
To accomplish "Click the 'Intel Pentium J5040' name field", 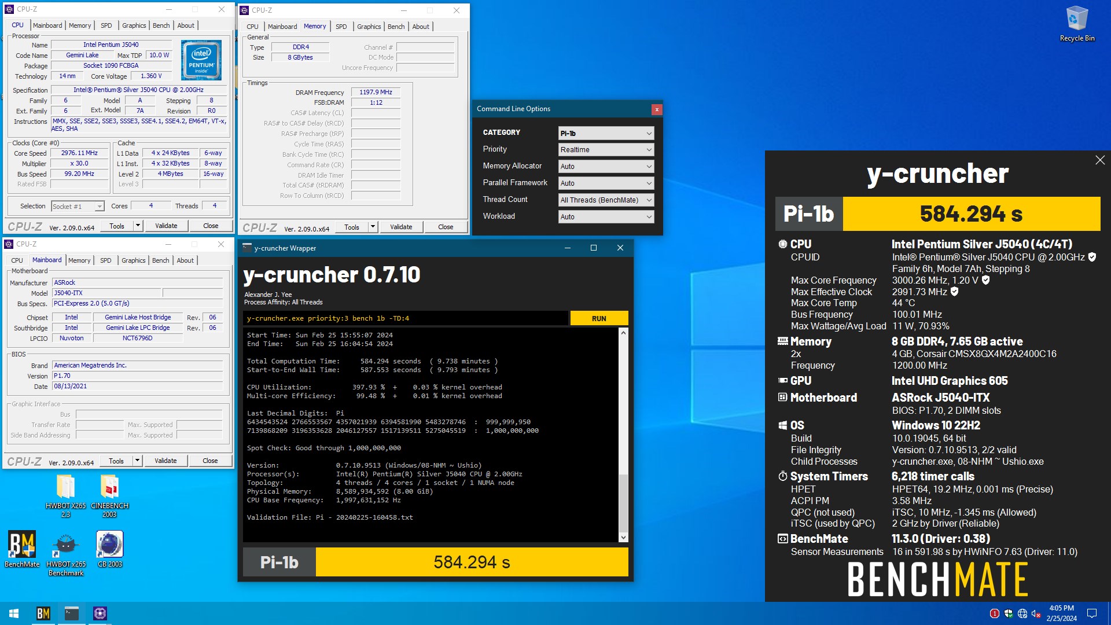I will tap(111, 45).
